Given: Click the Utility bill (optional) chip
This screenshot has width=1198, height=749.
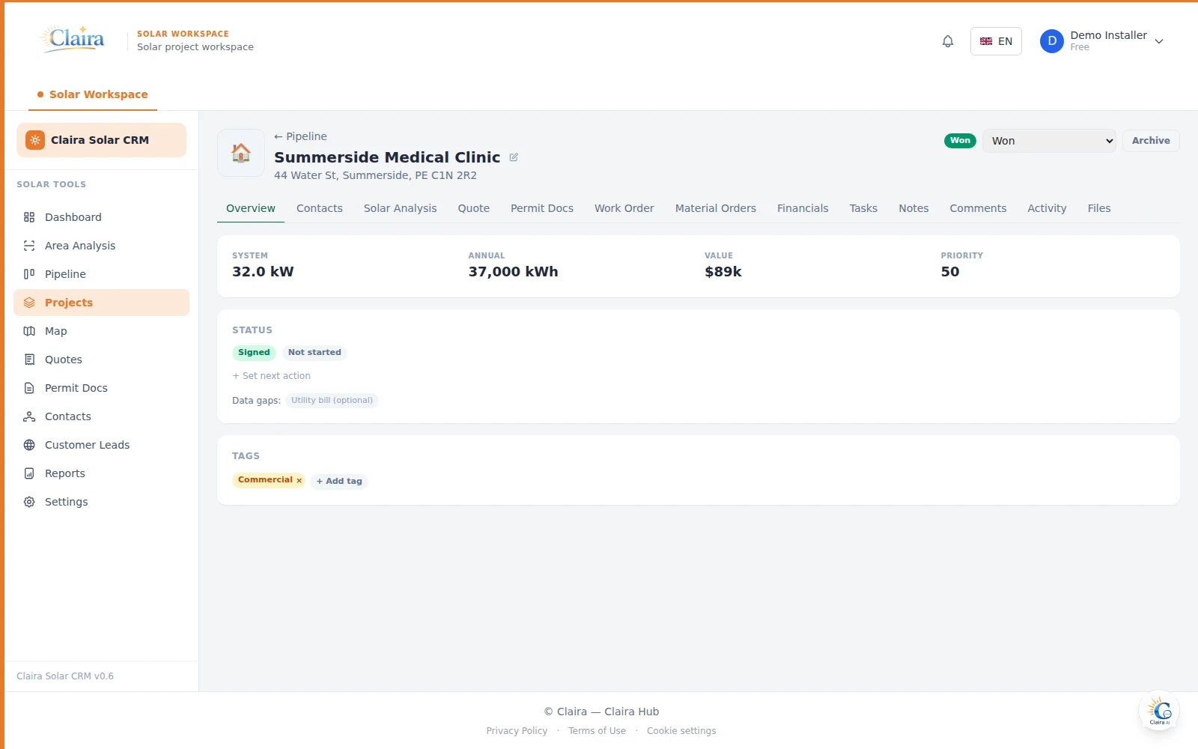Looking at the screenshot, I should pos(332,400).
